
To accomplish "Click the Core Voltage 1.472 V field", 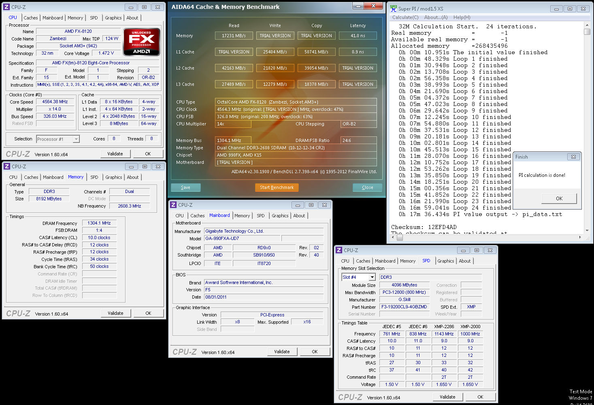I will pyautogui.click(x=106, y=53).
